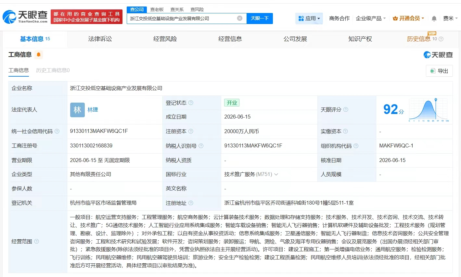This screenshot has height=277, width=461.
Task: Click credit code 91330113MAKFW6QC1F in 统一社会信用代码 row
Action: (x=99, y=131)
